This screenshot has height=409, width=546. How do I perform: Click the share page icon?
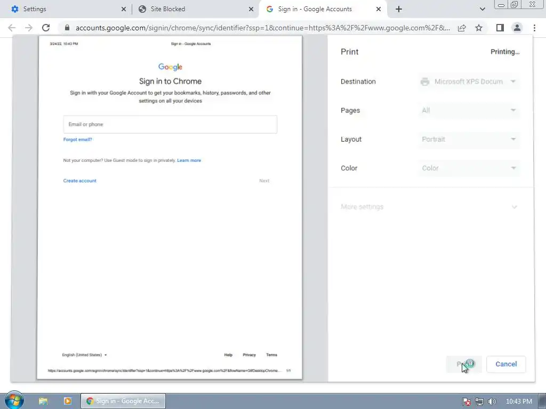pyautogui.click(x=462, y=28)
